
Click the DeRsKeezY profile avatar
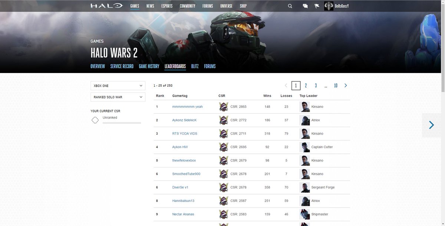[x=329, y=6]
